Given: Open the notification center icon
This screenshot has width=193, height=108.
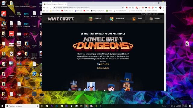Looking at the screenshot, I should coord(190,106).
